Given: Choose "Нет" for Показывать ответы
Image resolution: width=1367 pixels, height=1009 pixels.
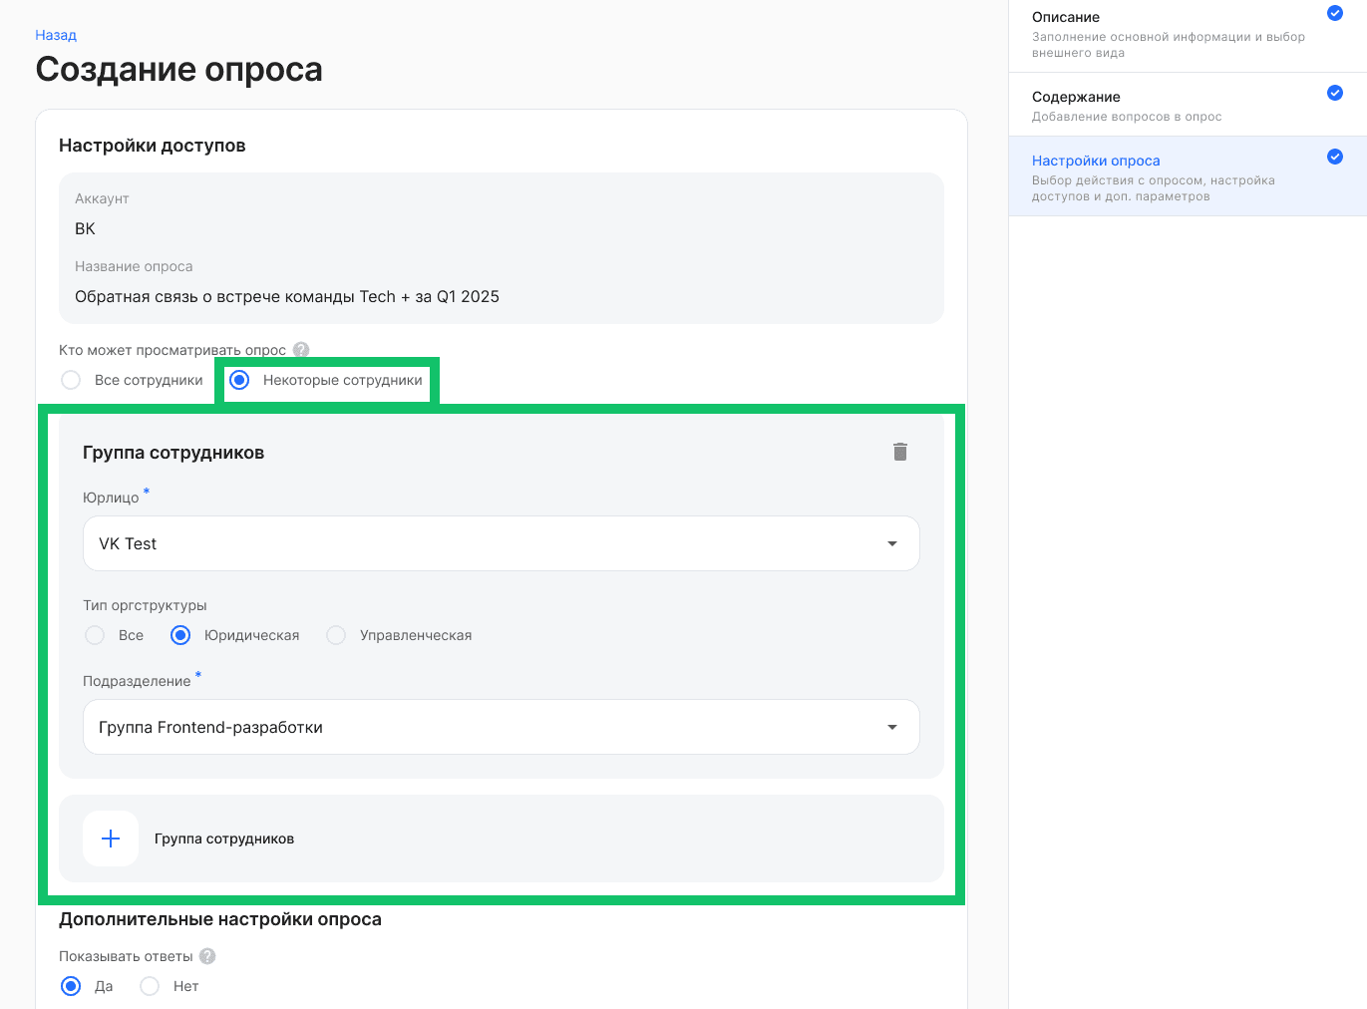Looking at the screenshot, I should pos(150,985).
